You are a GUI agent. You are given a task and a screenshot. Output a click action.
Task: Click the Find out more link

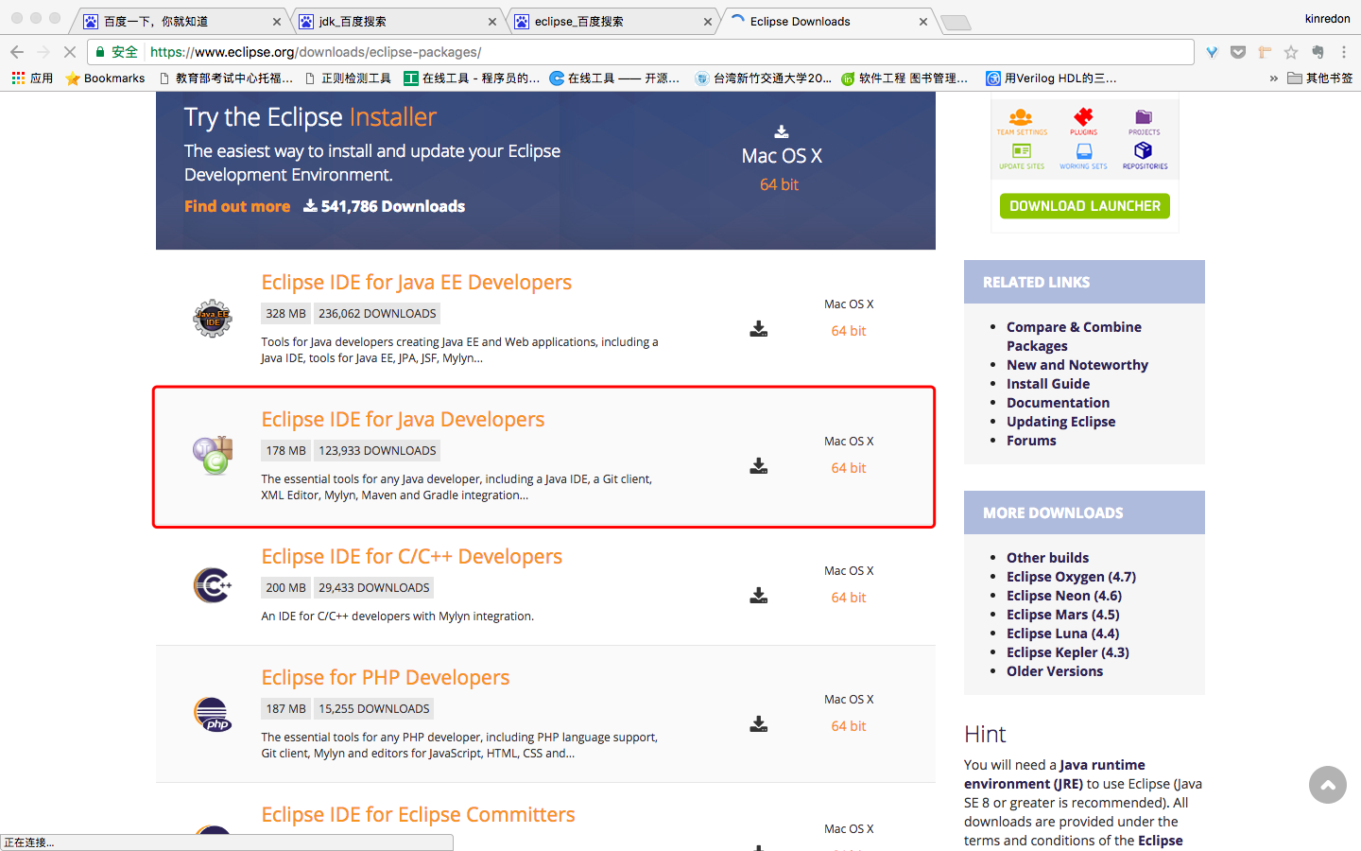coord(237,206)
